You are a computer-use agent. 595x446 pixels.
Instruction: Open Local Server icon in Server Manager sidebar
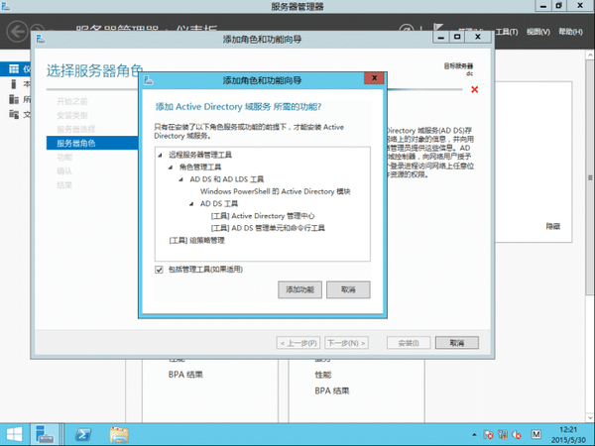pos(14,84)
